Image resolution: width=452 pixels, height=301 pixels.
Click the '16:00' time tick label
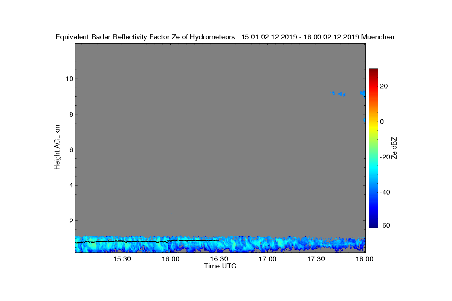coord(171,259)
